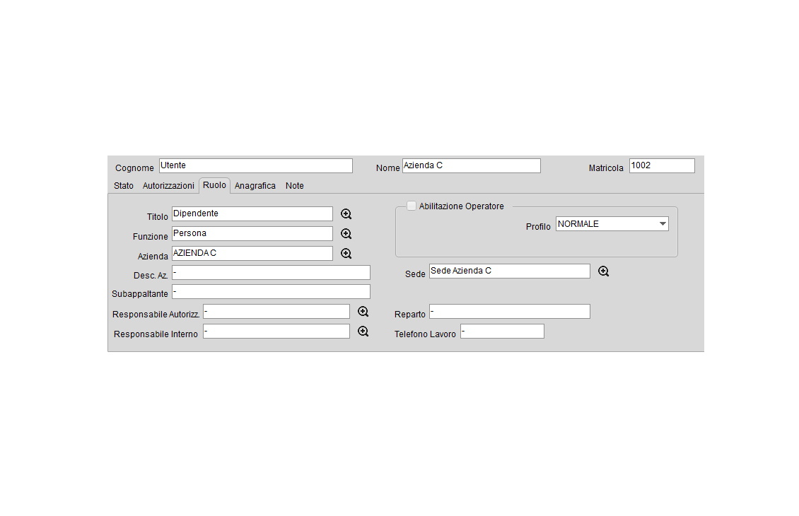This screenshot has height=516, width=799.
Task: Enable the Abilitazione Operatore checkbox
Action: pyautogui.click(x=412, y=206)
